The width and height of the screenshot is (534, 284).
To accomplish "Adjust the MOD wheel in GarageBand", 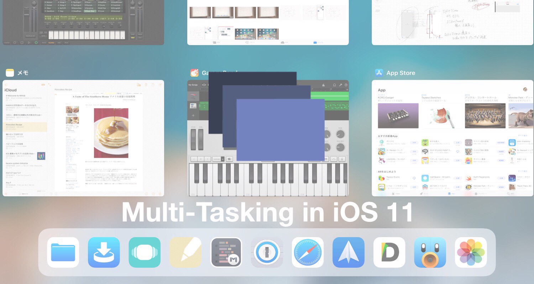I will click(201, 139).
